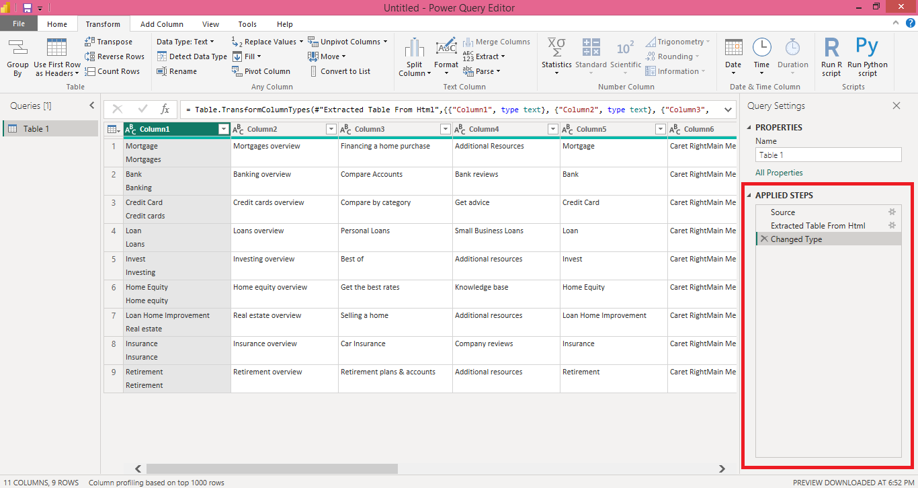Viewport: 918px width, 488px height.
Task: Click 'Mortgages overview' cell
Action: 284,153
